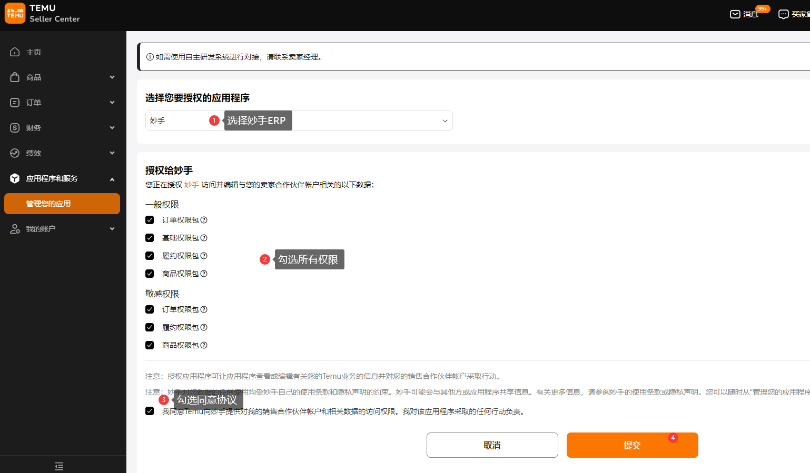This screenshot has width=810, height=473.
Task: Expand the 财务 menu chevron
Action: pyautogui.click(x=112, y=128)
